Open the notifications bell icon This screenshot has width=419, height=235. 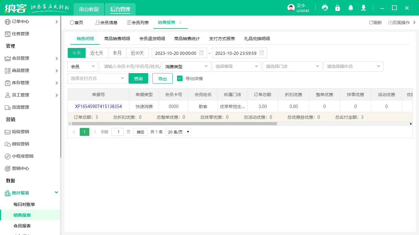point(350,8)
